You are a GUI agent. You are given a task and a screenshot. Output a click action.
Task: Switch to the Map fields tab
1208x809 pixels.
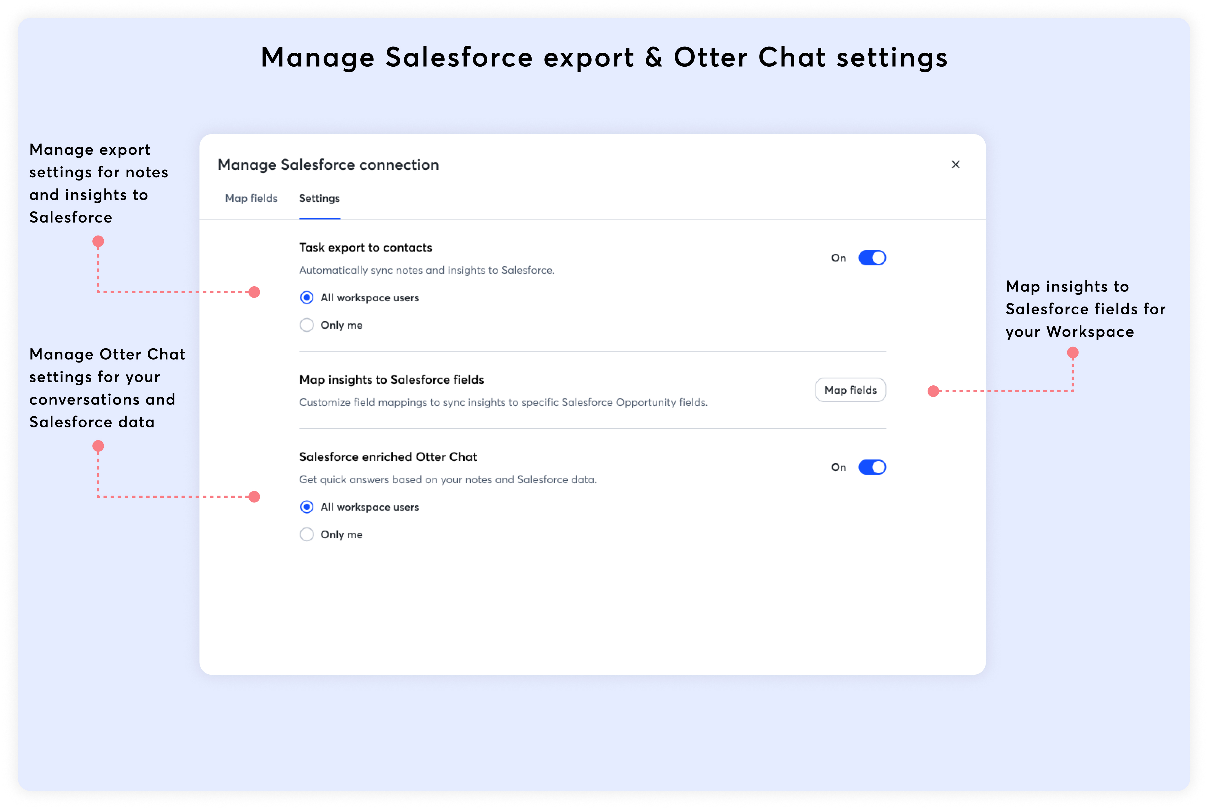[x=251, y=199]
